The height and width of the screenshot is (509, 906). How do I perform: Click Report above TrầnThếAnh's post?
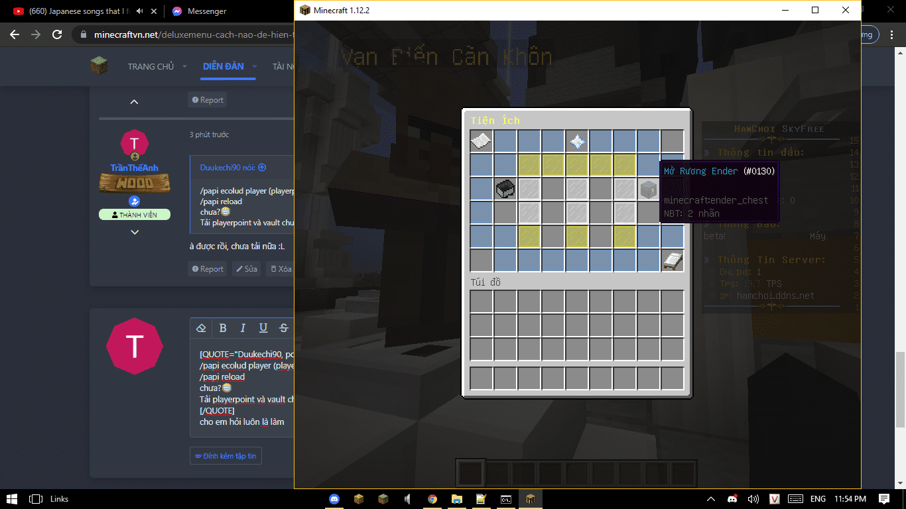point(208,100)
